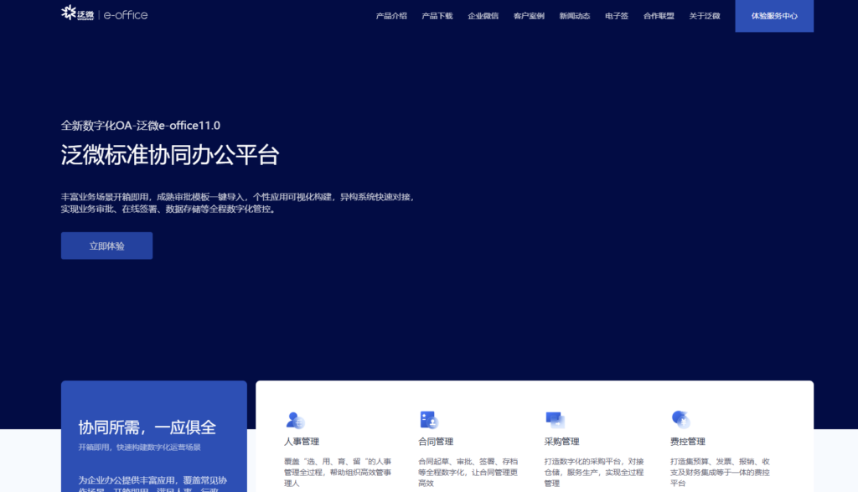Screen dimensions: 858x492
Task: Open the 合作联盟 menu item
Action: [x=659, y=15]
